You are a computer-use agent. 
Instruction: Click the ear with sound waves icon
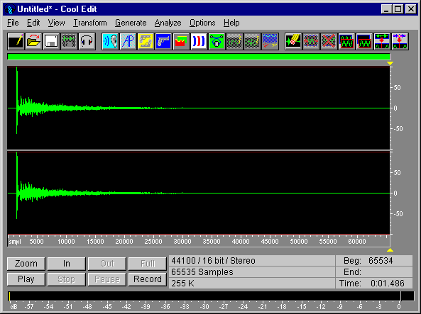point(110,42)
